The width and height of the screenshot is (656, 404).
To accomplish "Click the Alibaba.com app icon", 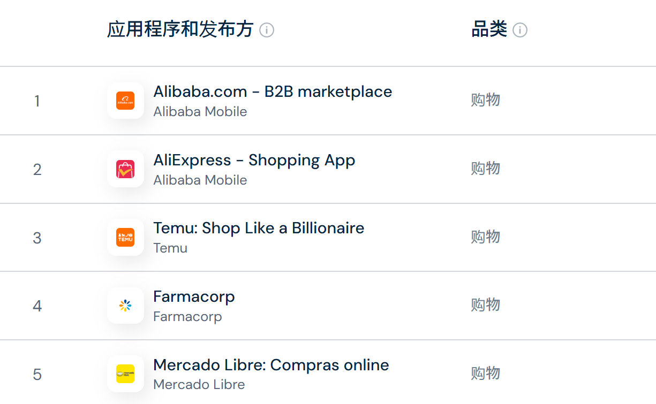I will (x=125, y=101).
